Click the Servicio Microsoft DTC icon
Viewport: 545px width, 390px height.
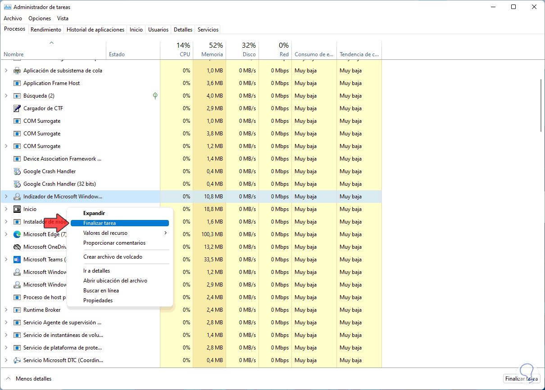[17, 360]
